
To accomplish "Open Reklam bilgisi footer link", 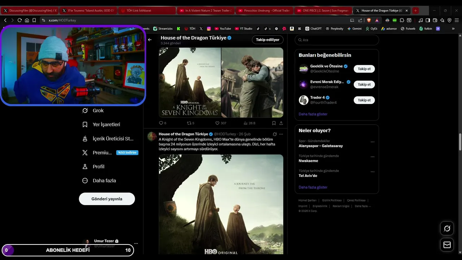I will (x=341, y=206).
